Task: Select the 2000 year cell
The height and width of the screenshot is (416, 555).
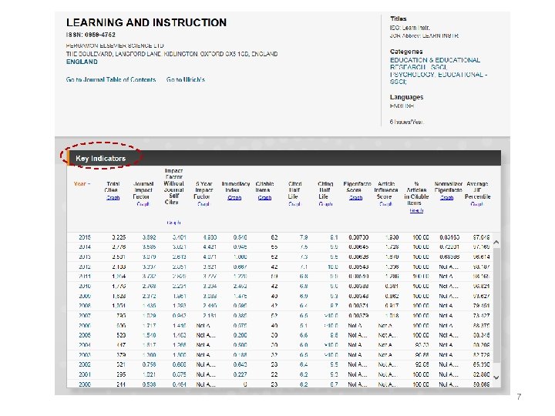Action: pyautogui.click(x=85, y=384)
